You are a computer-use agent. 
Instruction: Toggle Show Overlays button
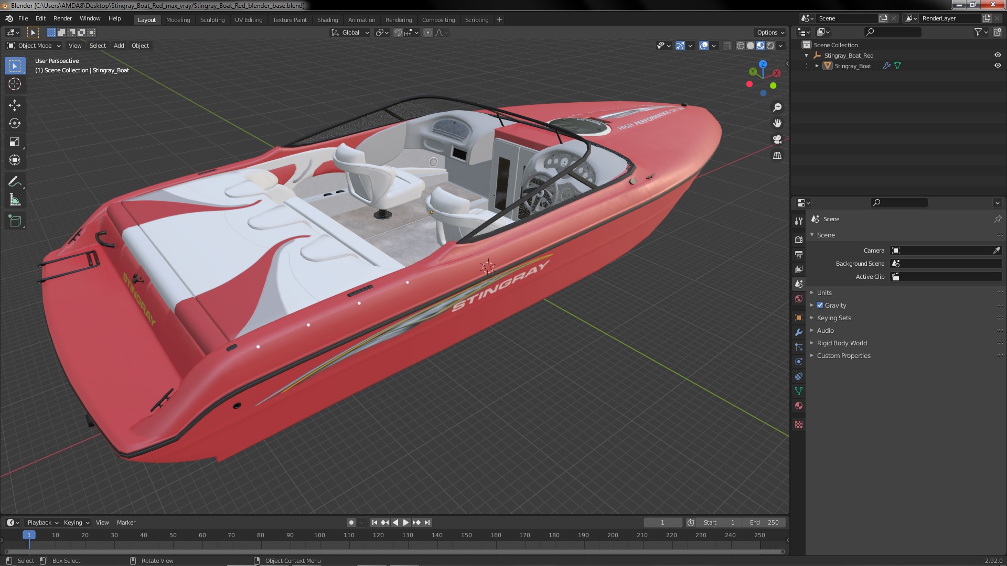704,46
